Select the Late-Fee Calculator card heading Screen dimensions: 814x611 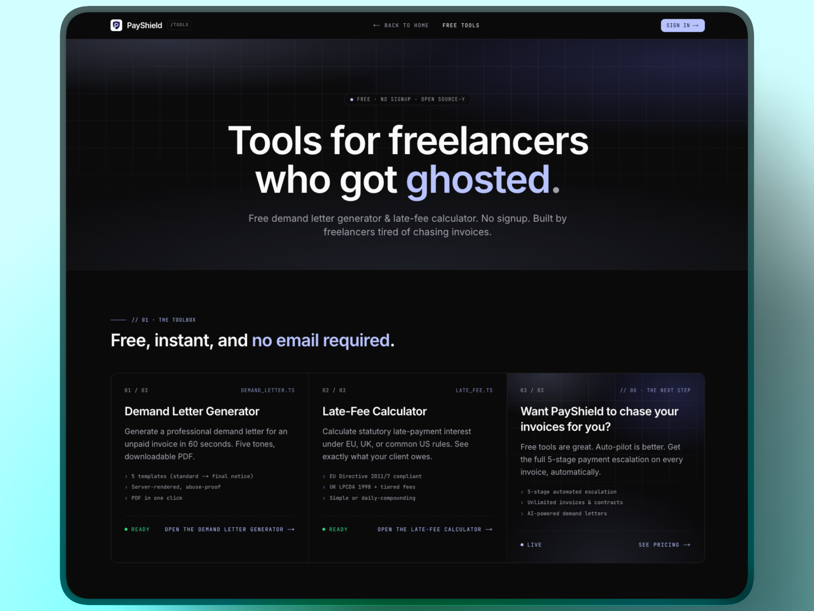[374, 411]
